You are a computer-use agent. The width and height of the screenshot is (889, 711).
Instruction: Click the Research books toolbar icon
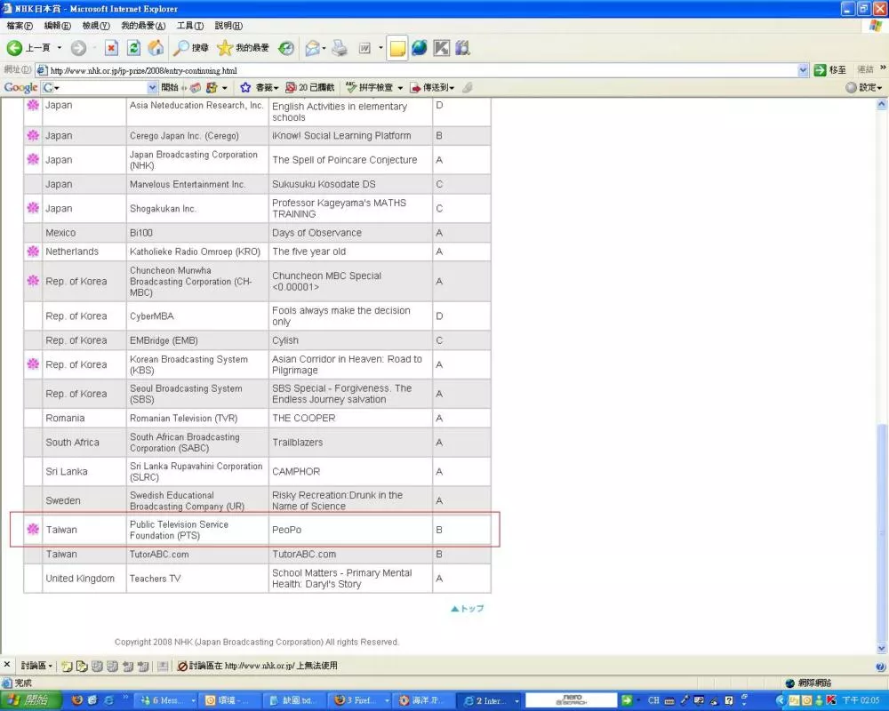(462, 48)
